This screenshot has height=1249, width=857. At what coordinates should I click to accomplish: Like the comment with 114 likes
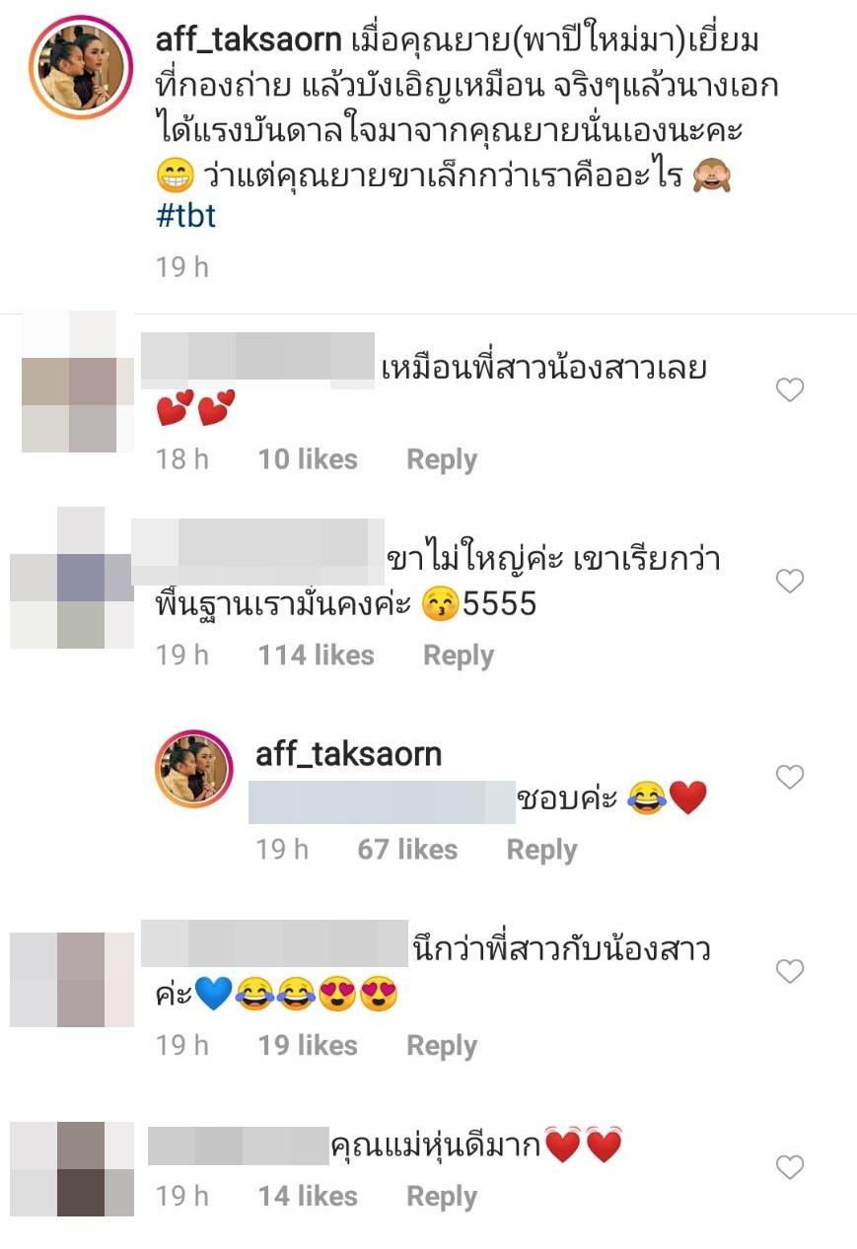[x=790, y=582]
